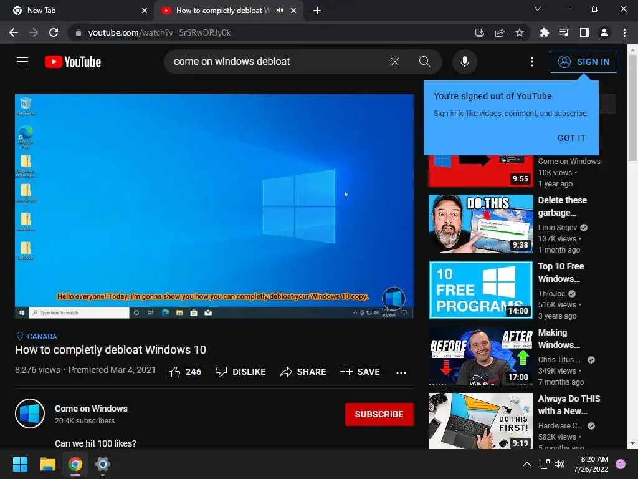Image resolution: width=638 pixels, height=479 pixels.
Task: Clear the search box text
Action: [394, 62]
